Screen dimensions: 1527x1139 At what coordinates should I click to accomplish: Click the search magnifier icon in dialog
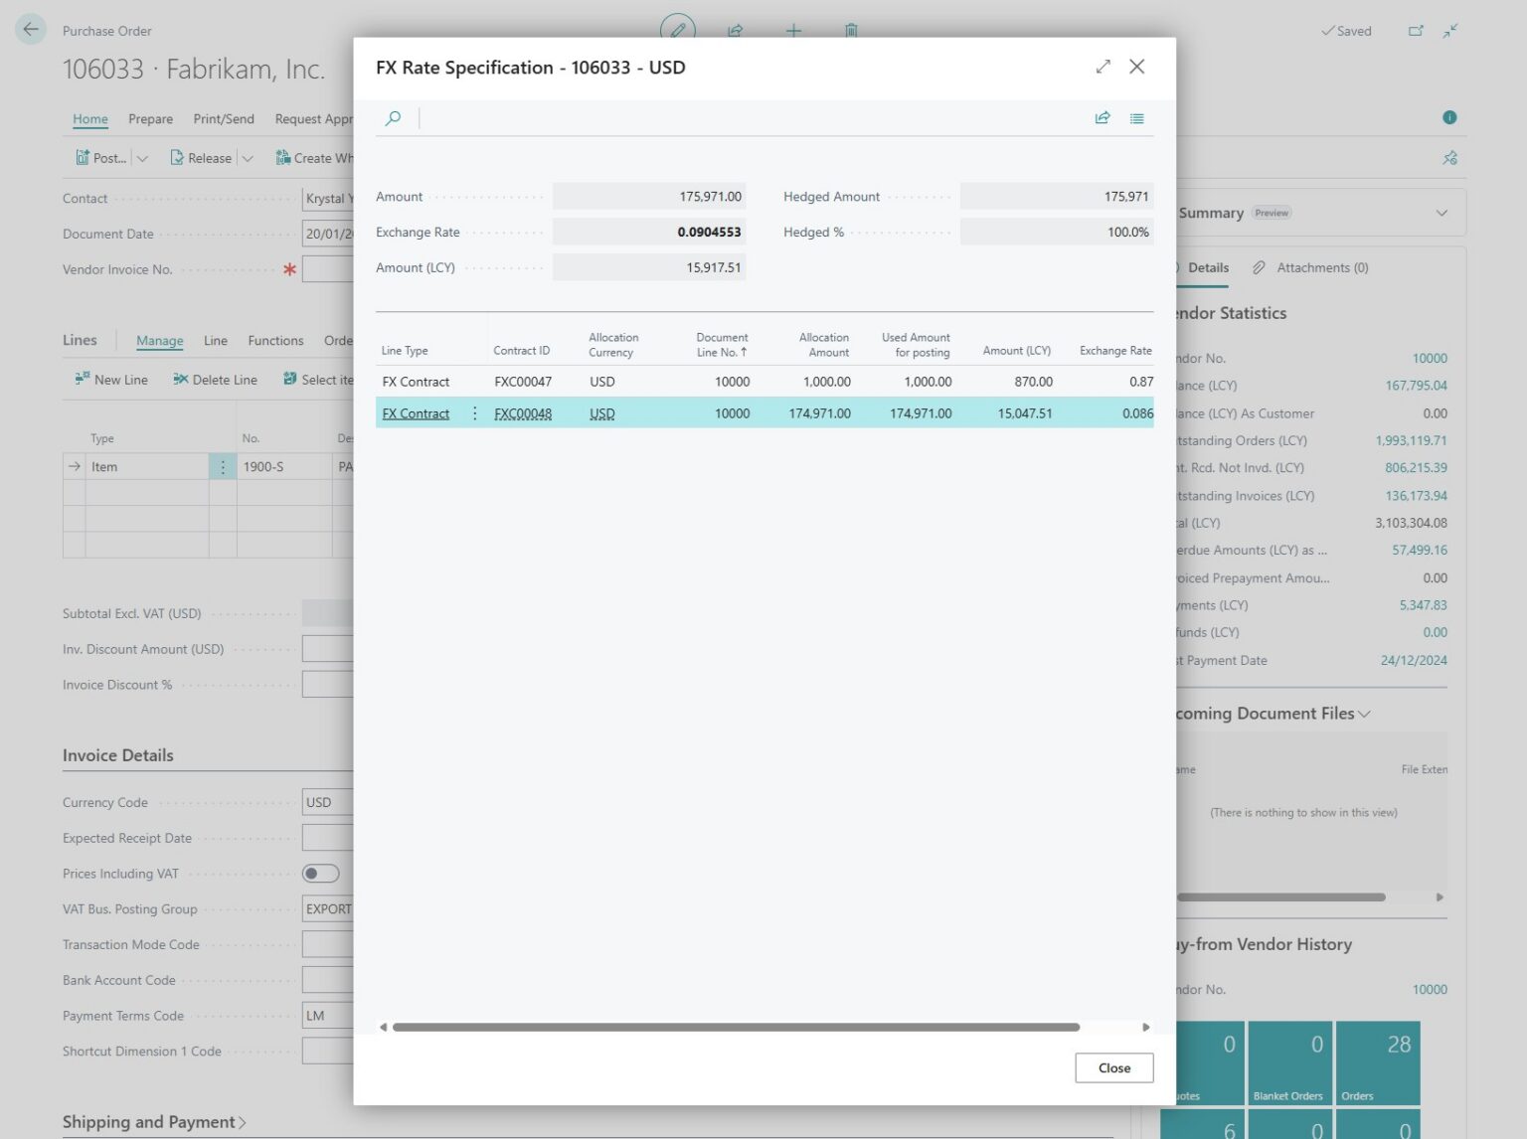393,118
